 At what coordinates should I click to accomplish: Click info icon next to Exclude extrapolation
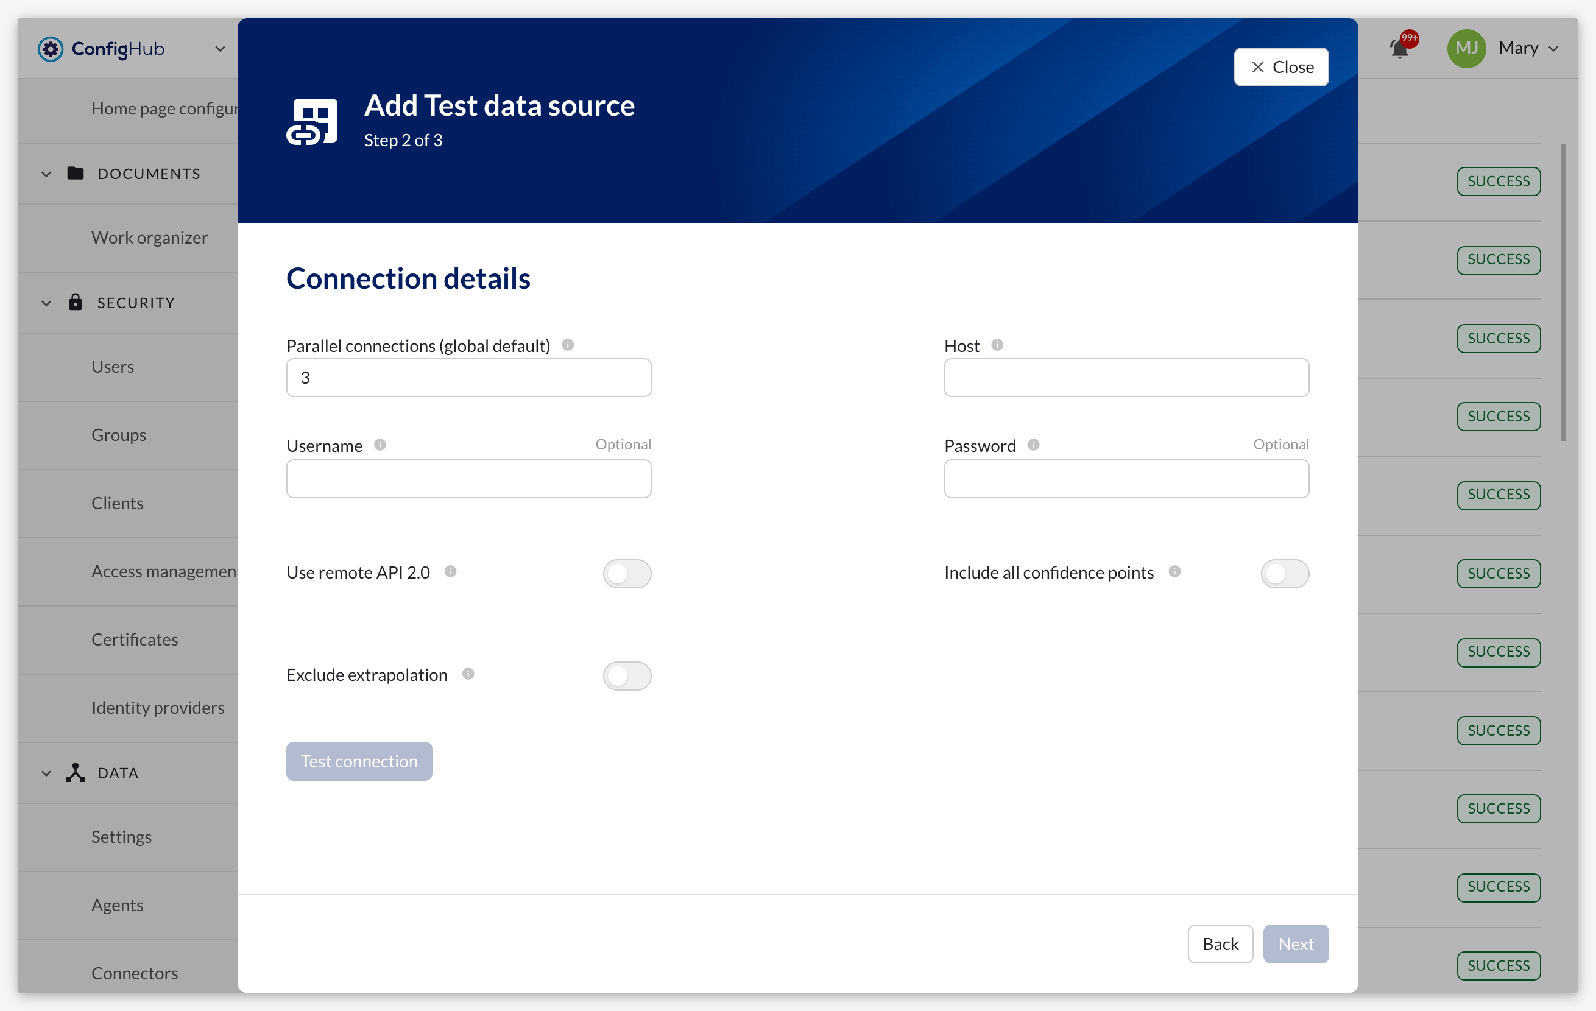point(468,674)
